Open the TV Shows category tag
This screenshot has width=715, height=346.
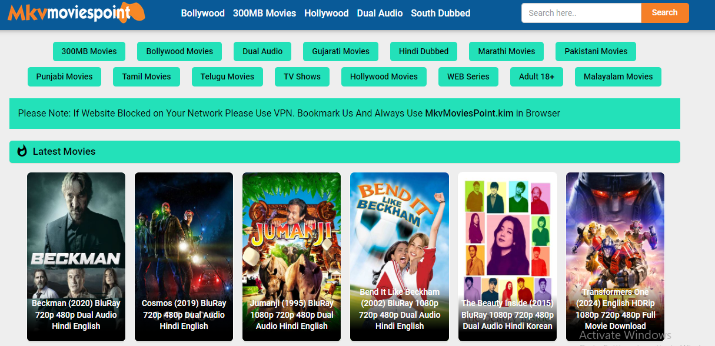pyautogui.click(x=302, y=76)
